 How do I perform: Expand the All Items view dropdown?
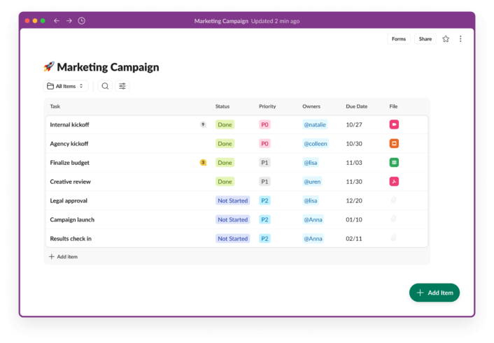[x=66, y=86]
